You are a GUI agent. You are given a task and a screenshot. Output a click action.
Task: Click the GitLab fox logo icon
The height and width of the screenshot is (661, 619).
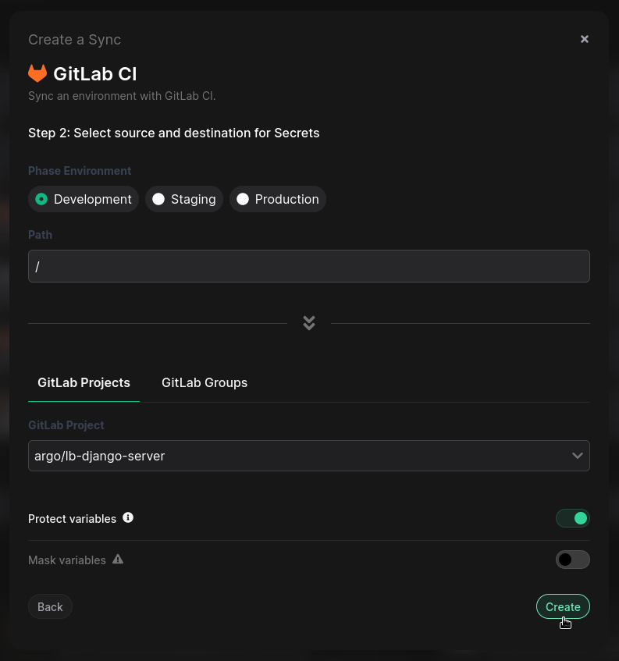(x=37, y=73)
